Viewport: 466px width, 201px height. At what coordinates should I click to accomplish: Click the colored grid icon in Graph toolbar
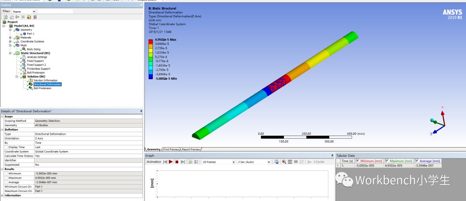290,162
